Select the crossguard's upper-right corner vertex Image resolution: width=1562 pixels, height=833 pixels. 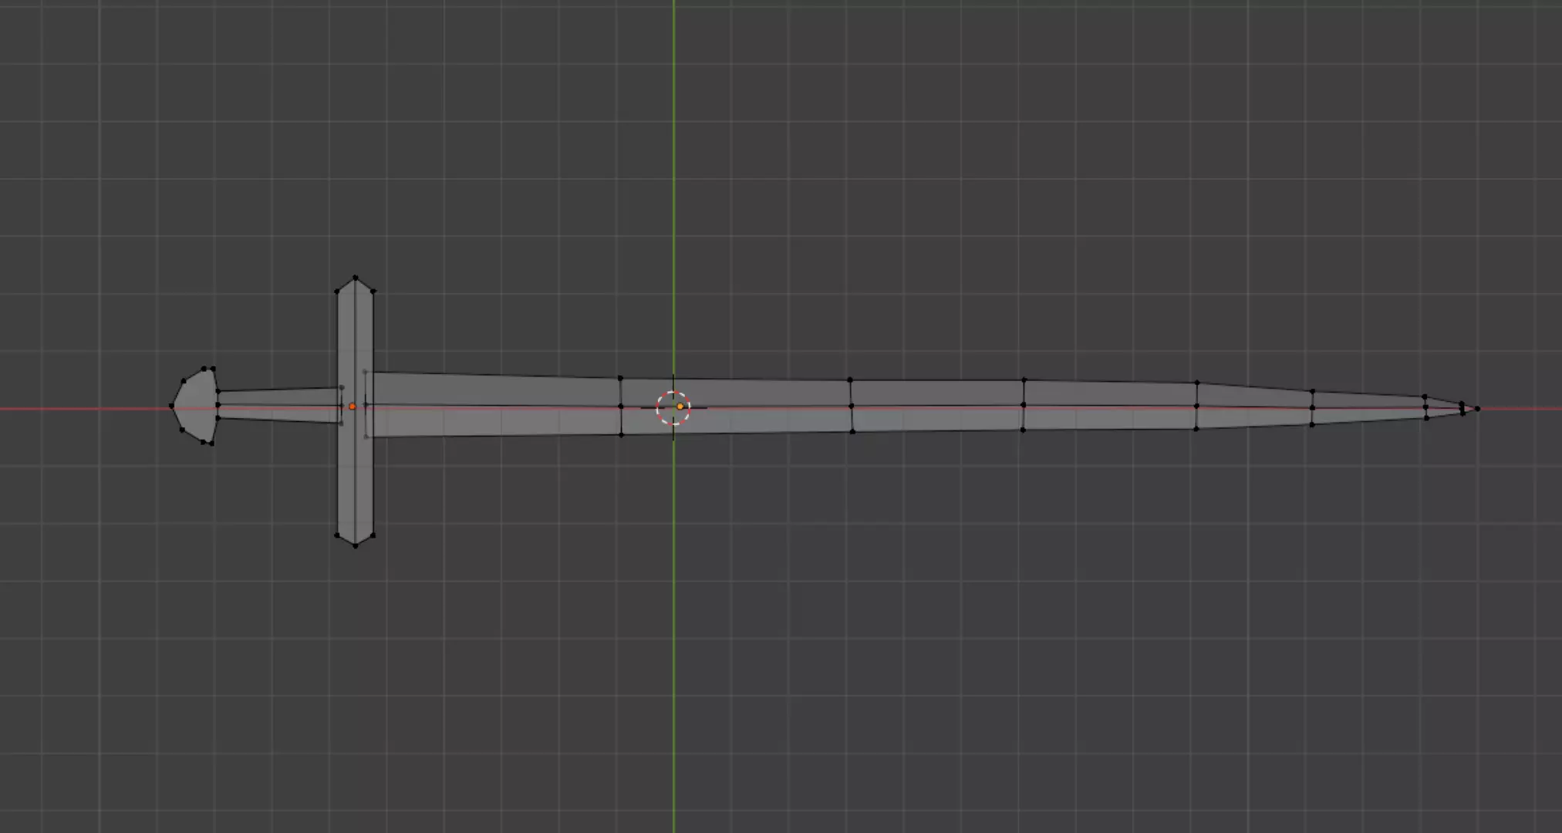373,291
